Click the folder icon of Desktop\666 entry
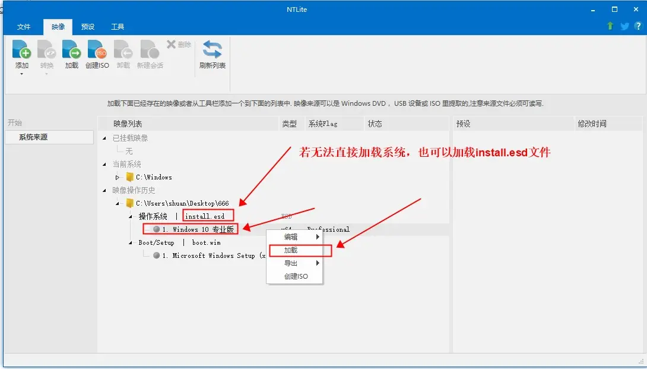 point(129,203)
